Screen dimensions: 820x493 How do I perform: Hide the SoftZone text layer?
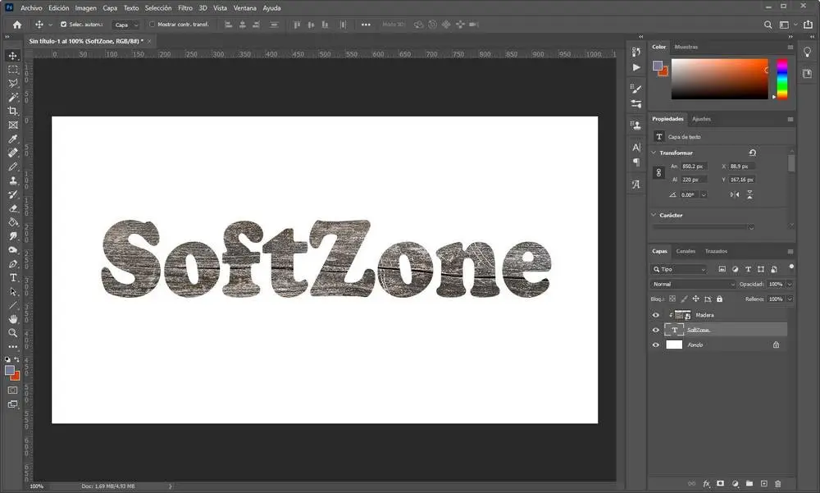(x=655, y=331)
